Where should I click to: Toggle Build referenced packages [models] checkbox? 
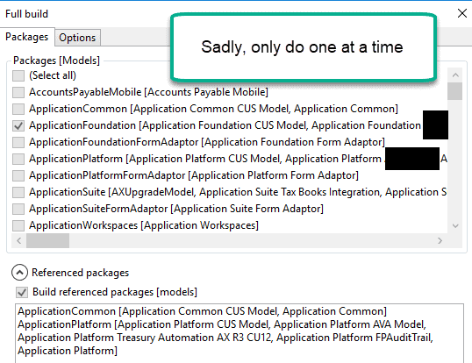tap(22, 292)
